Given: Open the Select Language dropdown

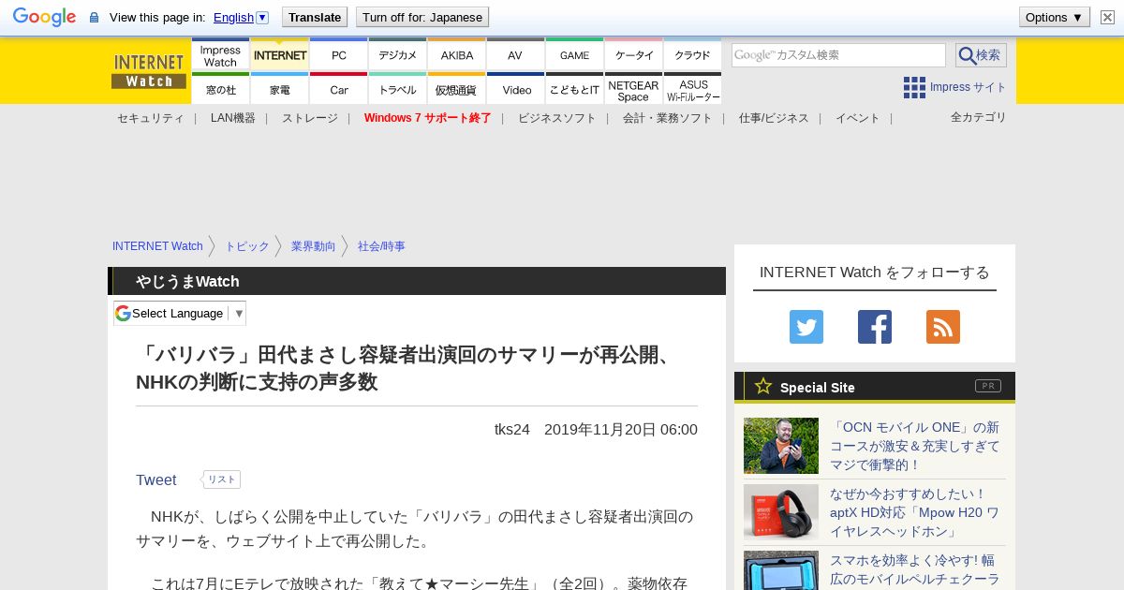Looking at the screenshot, I should [x=180, y=313].
